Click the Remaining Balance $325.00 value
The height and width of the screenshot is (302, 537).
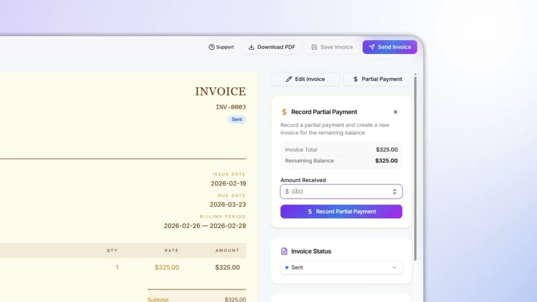386,161
